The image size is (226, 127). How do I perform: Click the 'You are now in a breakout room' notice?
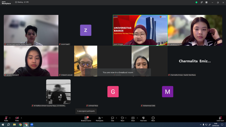(118, 72)
